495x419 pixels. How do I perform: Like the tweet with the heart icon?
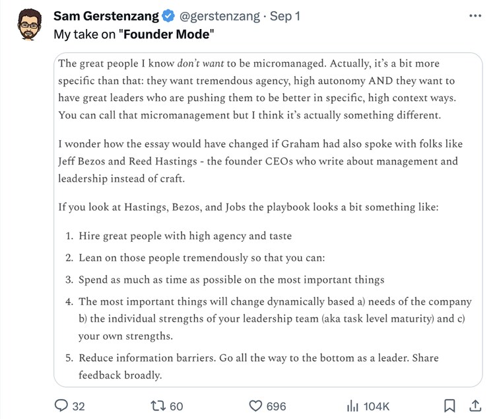point(254,406)
